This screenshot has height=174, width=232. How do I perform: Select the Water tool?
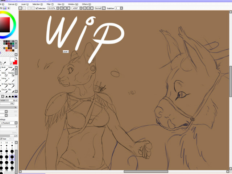click(11, 69)
